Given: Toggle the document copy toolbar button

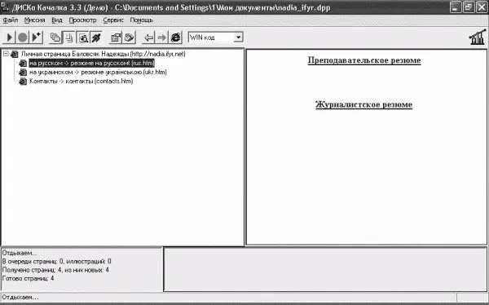Looking at the screenshot, I should click(x=69, y=38).
